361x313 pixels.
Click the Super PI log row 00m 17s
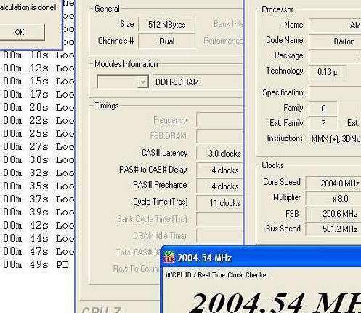tap(38, 95)
